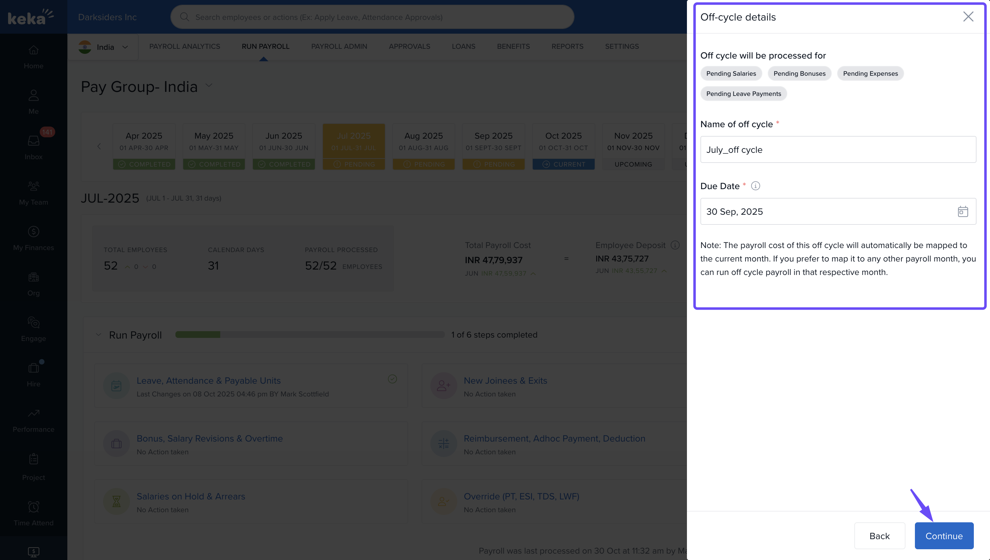Click the Run Payroll progress bar
The height and width of the screenshot is (560, 990).
[310, 335]
